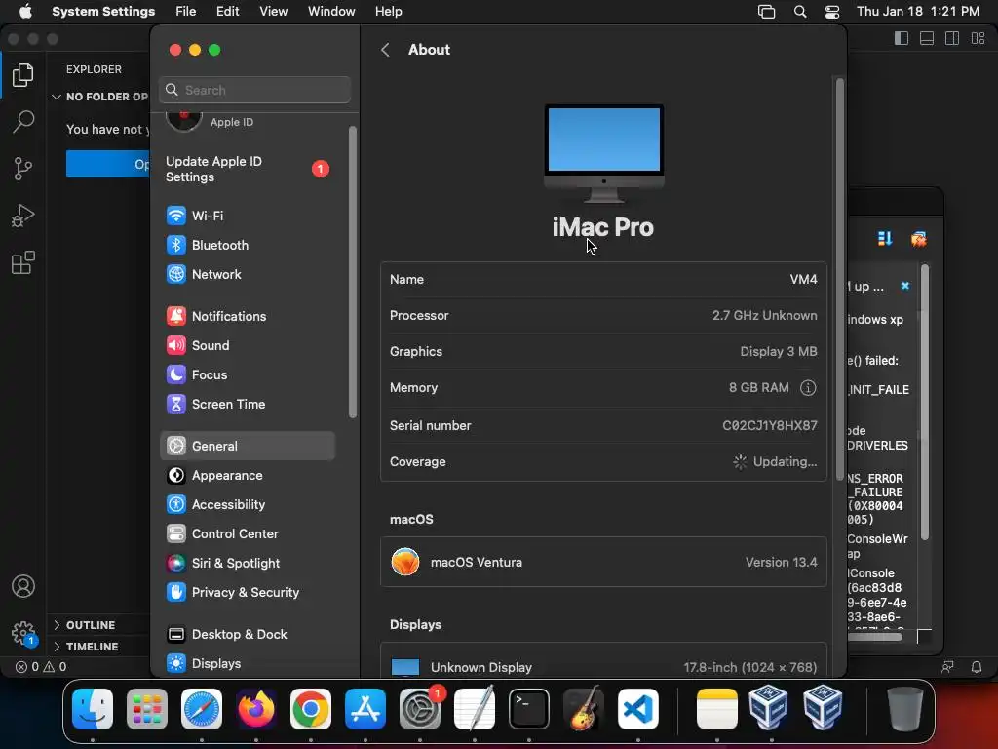Open the Window menu

(x=331, y=12)
